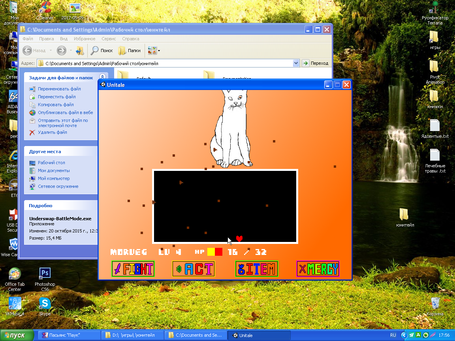455x341 pixels.
Task: Open Мой компьютер in Другие места
Action: click(54, 178)
